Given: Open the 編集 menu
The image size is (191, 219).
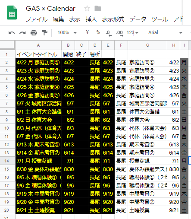Looking at the screenshot, I should tap(58, 19).
